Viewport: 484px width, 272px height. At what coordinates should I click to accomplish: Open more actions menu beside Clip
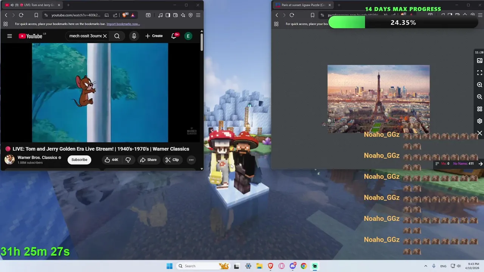pos(191,160)
